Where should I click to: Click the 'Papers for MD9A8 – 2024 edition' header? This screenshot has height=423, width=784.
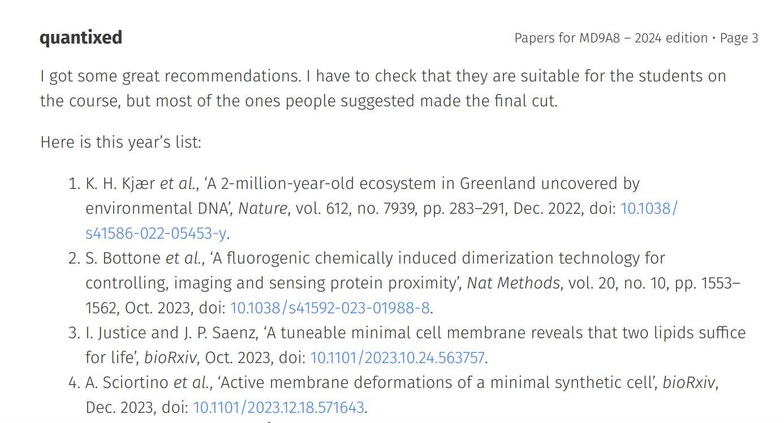[x=610, y=38]
